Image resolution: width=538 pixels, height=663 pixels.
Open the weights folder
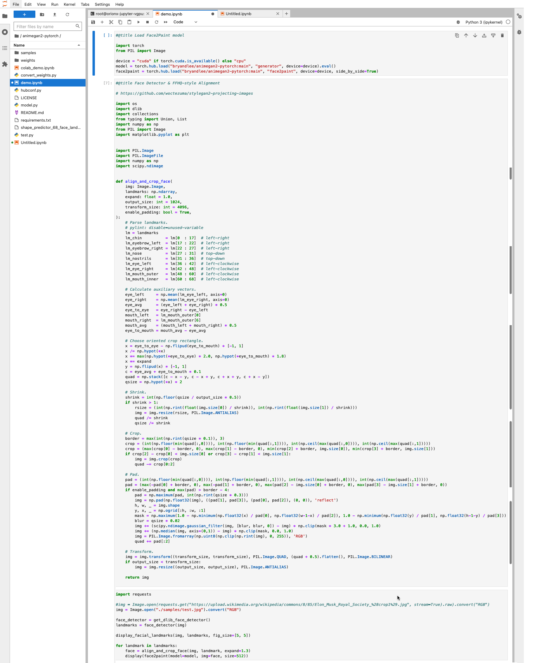[x=48, y=60]
